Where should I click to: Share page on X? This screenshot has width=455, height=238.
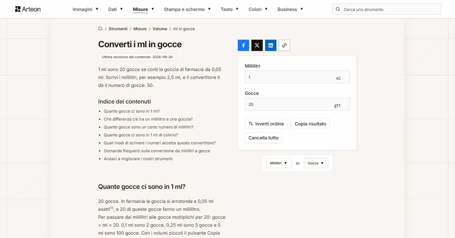coord(257,45)
